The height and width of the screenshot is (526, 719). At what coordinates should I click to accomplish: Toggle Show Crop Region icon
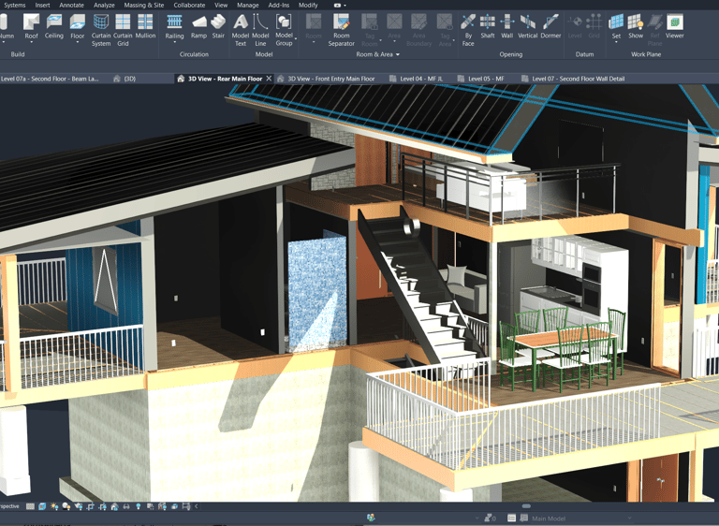102,506
